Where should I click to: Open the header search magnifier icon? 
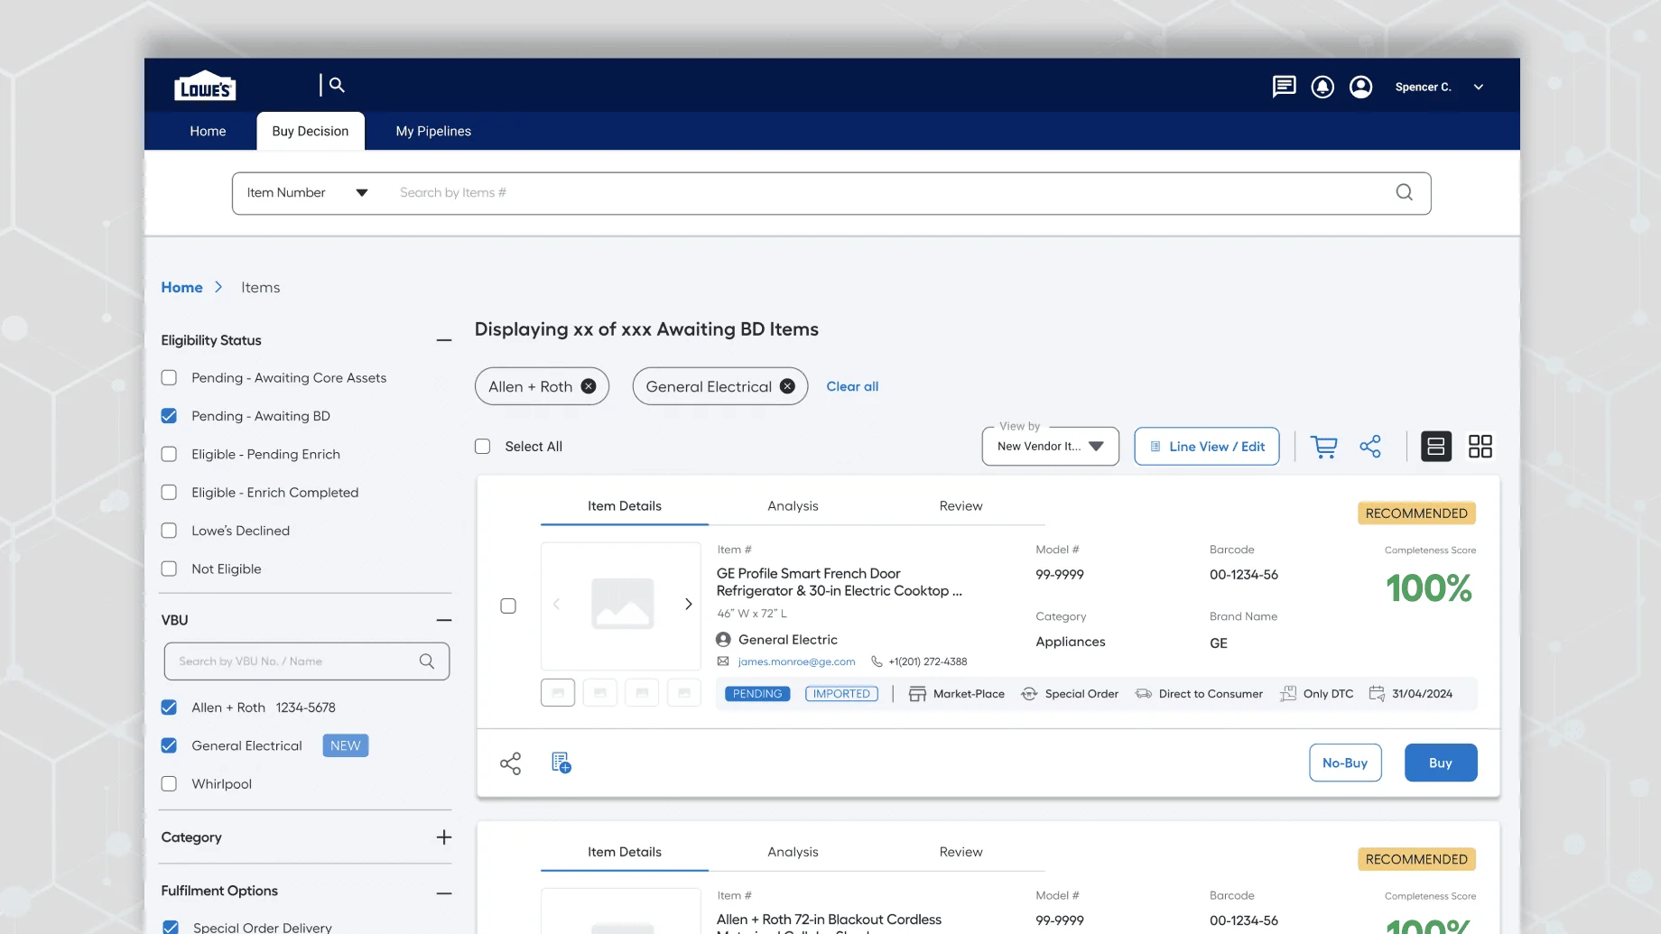coord(337,85)
